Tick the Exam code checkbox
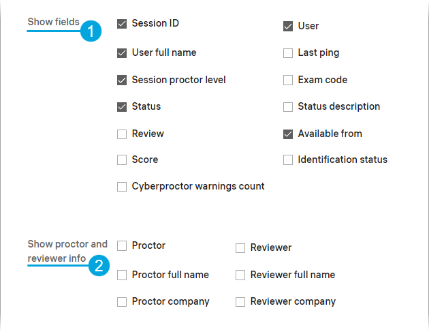Image resolution: width=429 pixels, height=332 pixels. coord(288,80)
